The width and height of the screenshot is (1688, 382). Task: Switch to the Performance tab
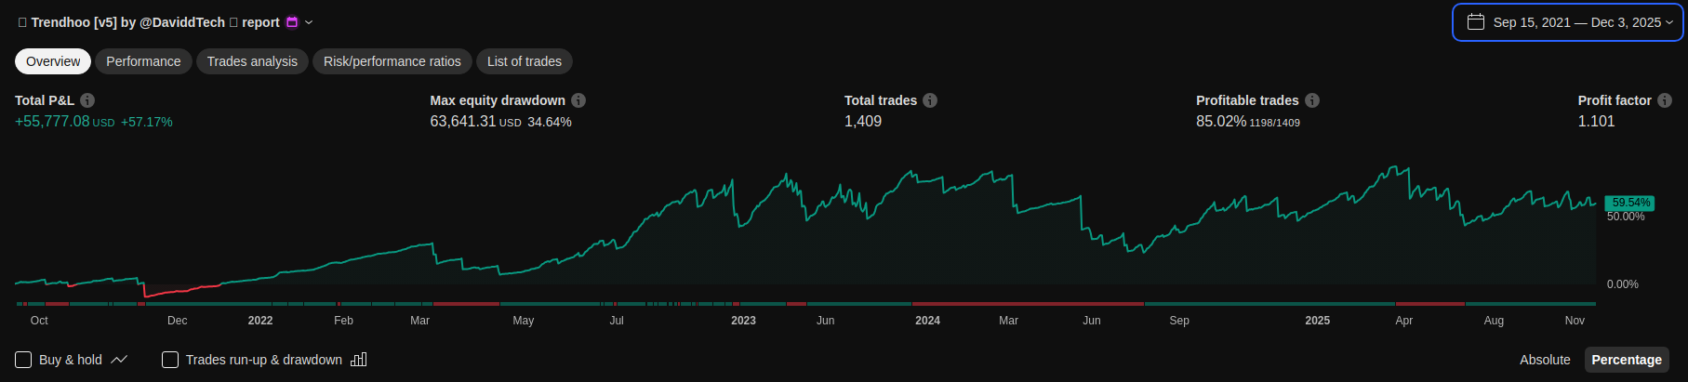point(143,61)
